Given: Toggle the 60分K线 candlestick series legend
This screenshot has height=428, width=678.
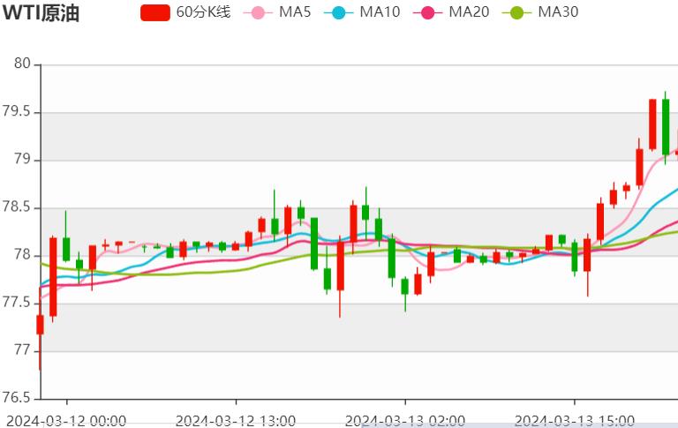Looking at the screenshot, I should tap(186, 12).
